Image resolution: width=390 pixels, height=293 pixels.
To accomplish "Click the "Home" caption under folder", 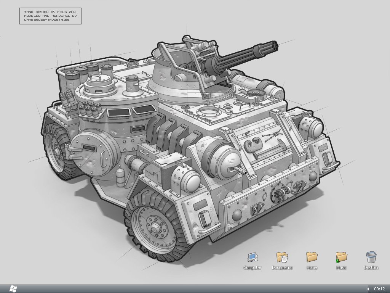I will click(x=312, y=268).
